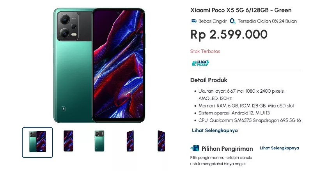
Task: Click the main green Poco X5 product image
Action: coord(99,65)
